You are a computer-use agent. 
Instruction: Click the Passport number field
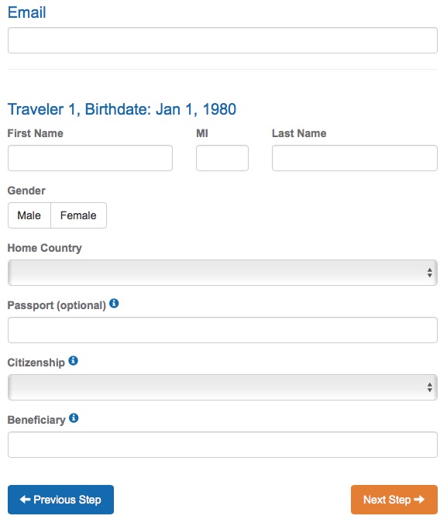point(222,330)
